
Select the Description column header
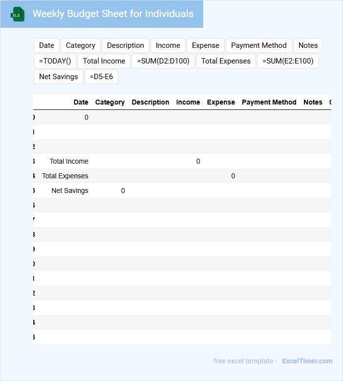[150, 102]
